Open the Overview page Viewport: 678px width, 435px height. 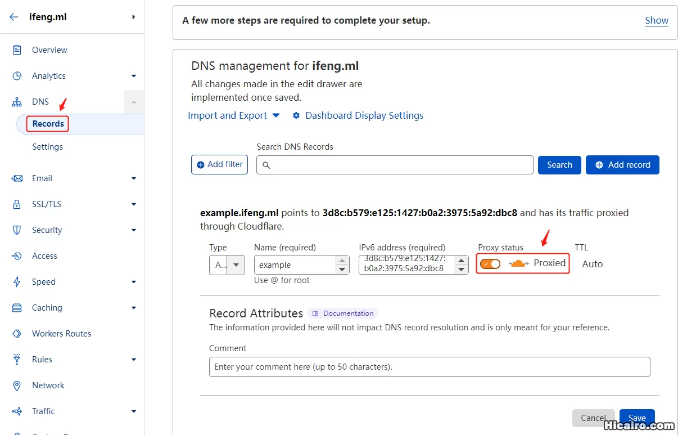(49, 50)
